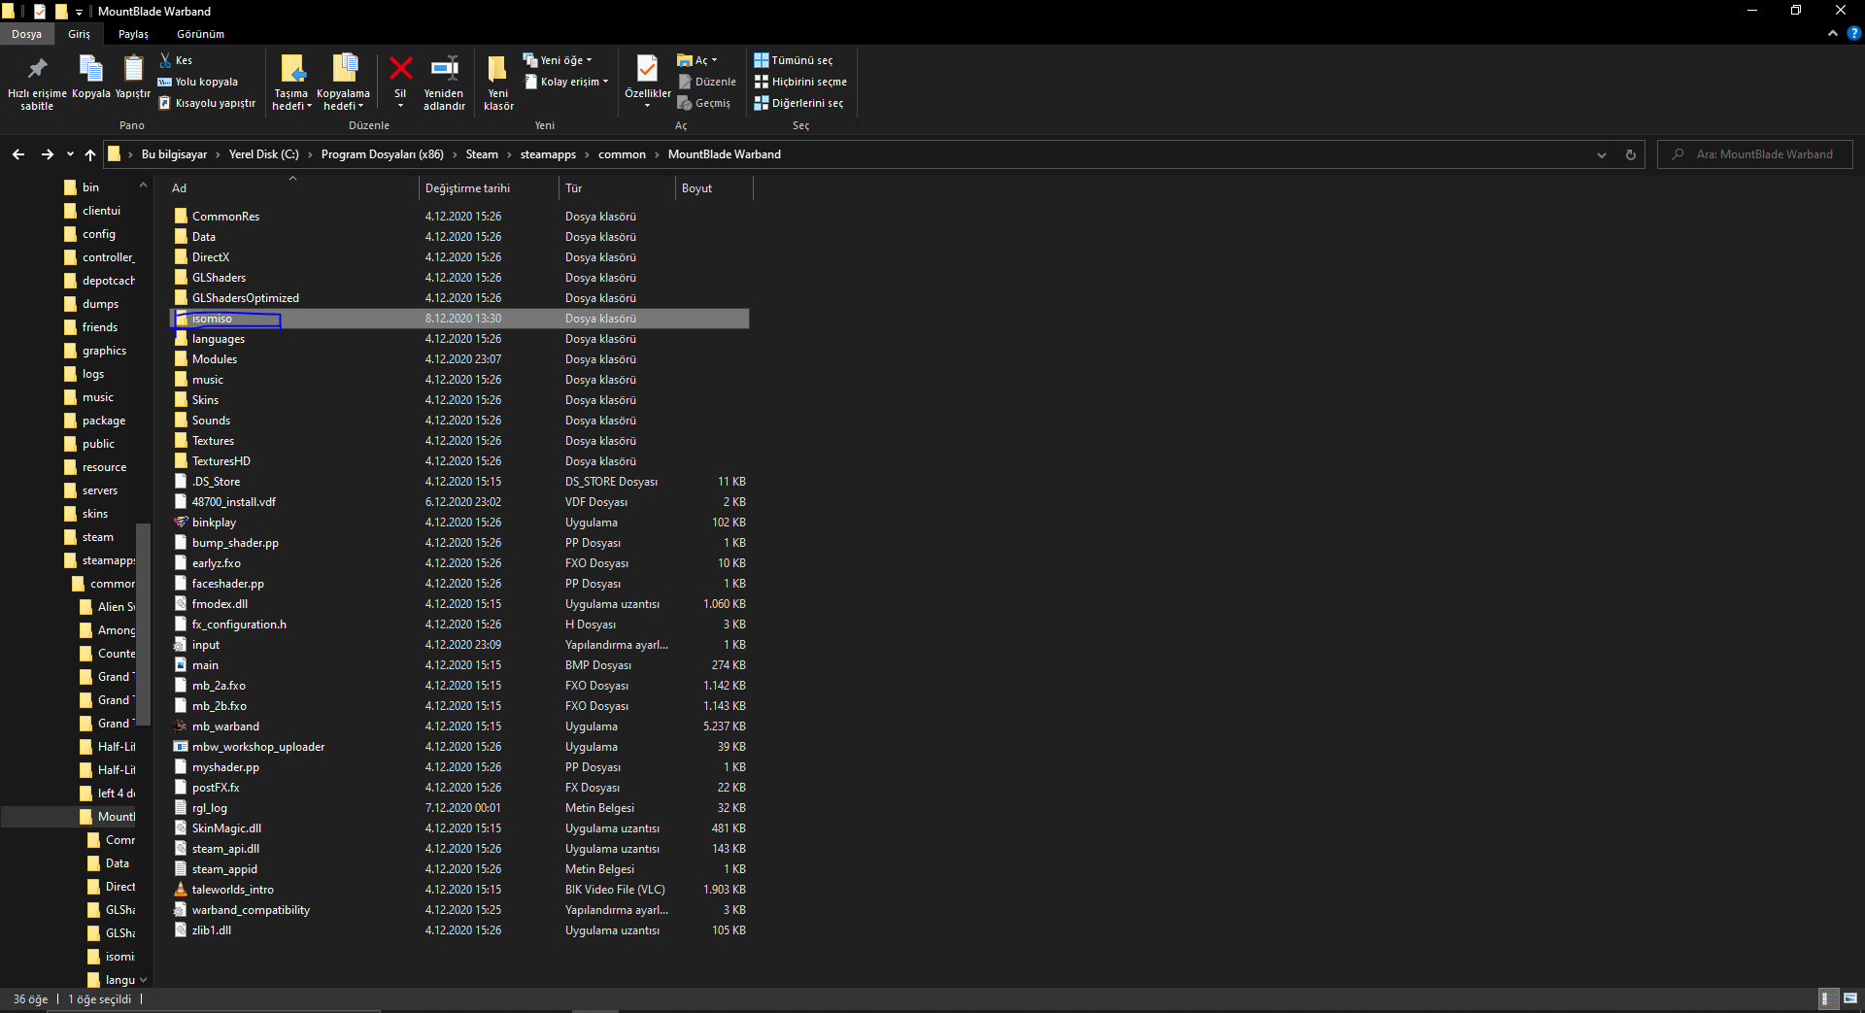Click common in the address breadcrumb
This screenshot has height=1013, width=1865.
pos(622,154)
